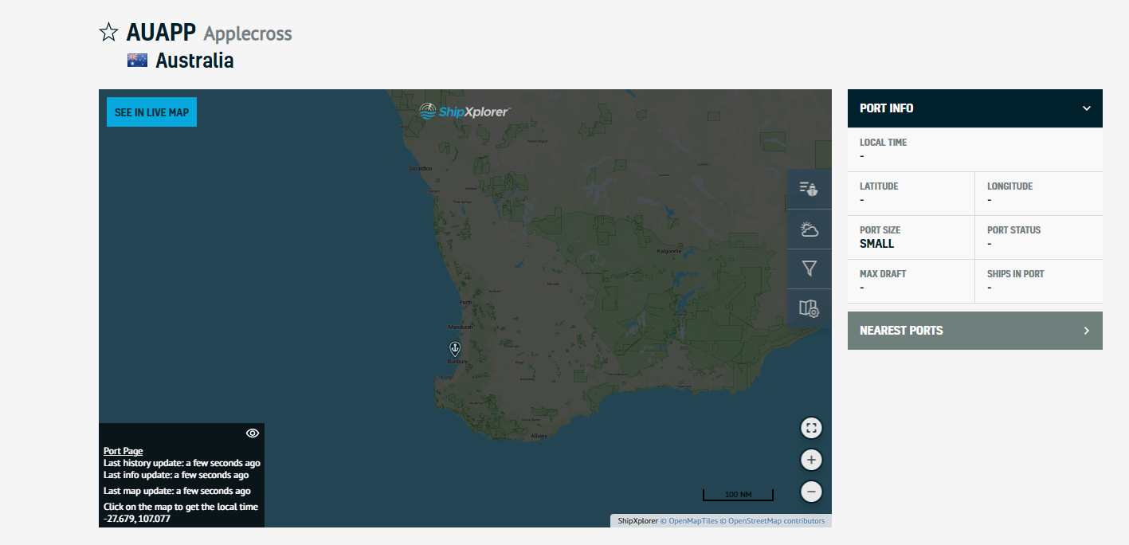This screenshot has height=545, width=1129.
Task: Click the 100 NM scale bar
Action: [x=738, y=495]
